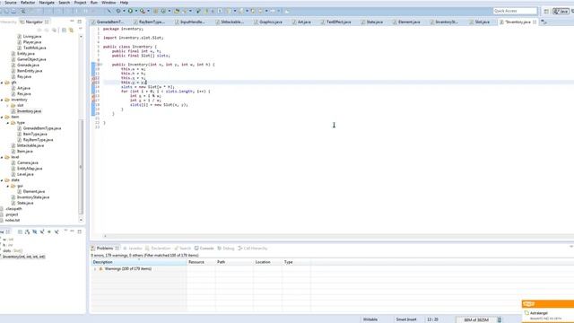Click the Description column header in Problems
The height and width of the screenshot is (323, 574).
click(x=139, y=262)
